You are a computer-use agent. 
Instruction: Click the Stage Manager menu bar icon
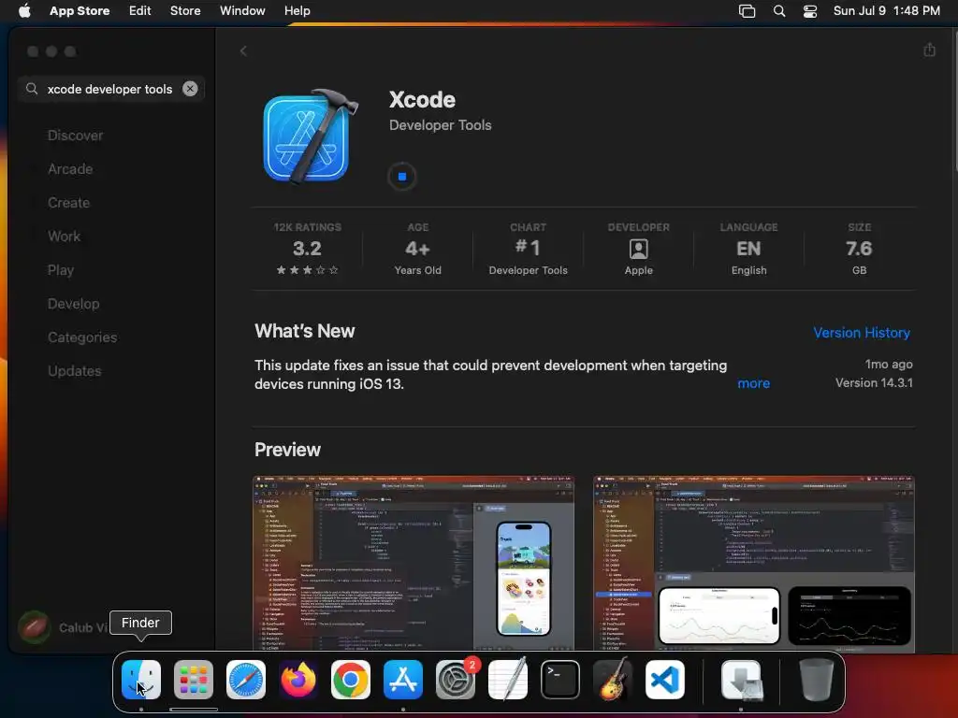click(747, 11)
